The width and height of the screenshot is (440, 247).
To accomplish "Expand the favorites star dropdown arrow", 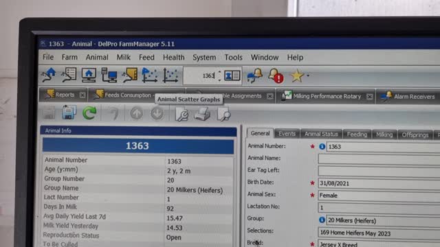I will (308, 75).
